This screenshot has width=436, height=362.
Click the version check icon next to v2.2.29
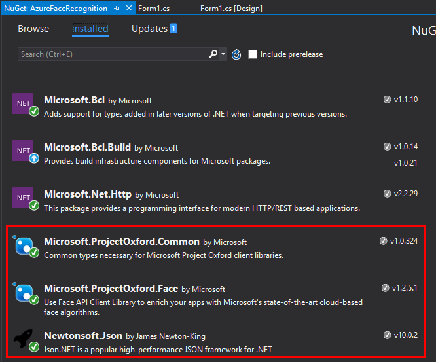click(x=387, y=194)
